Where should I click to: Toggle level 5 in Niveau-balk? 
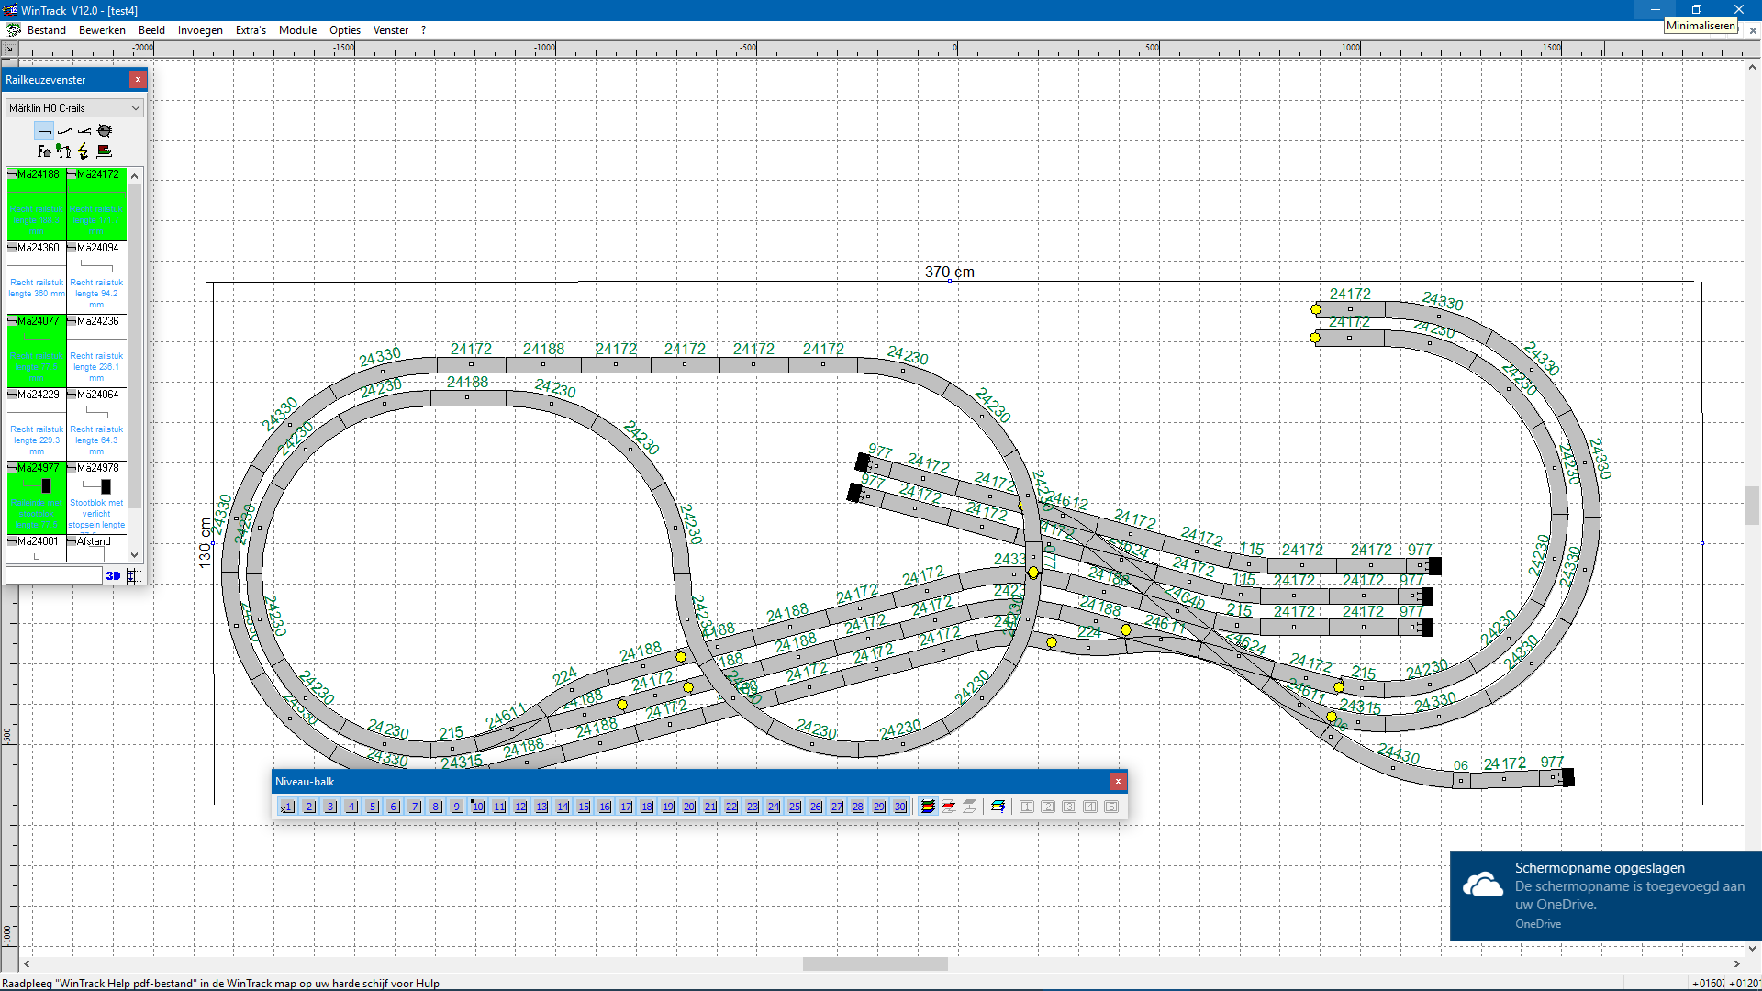point(373,807)
